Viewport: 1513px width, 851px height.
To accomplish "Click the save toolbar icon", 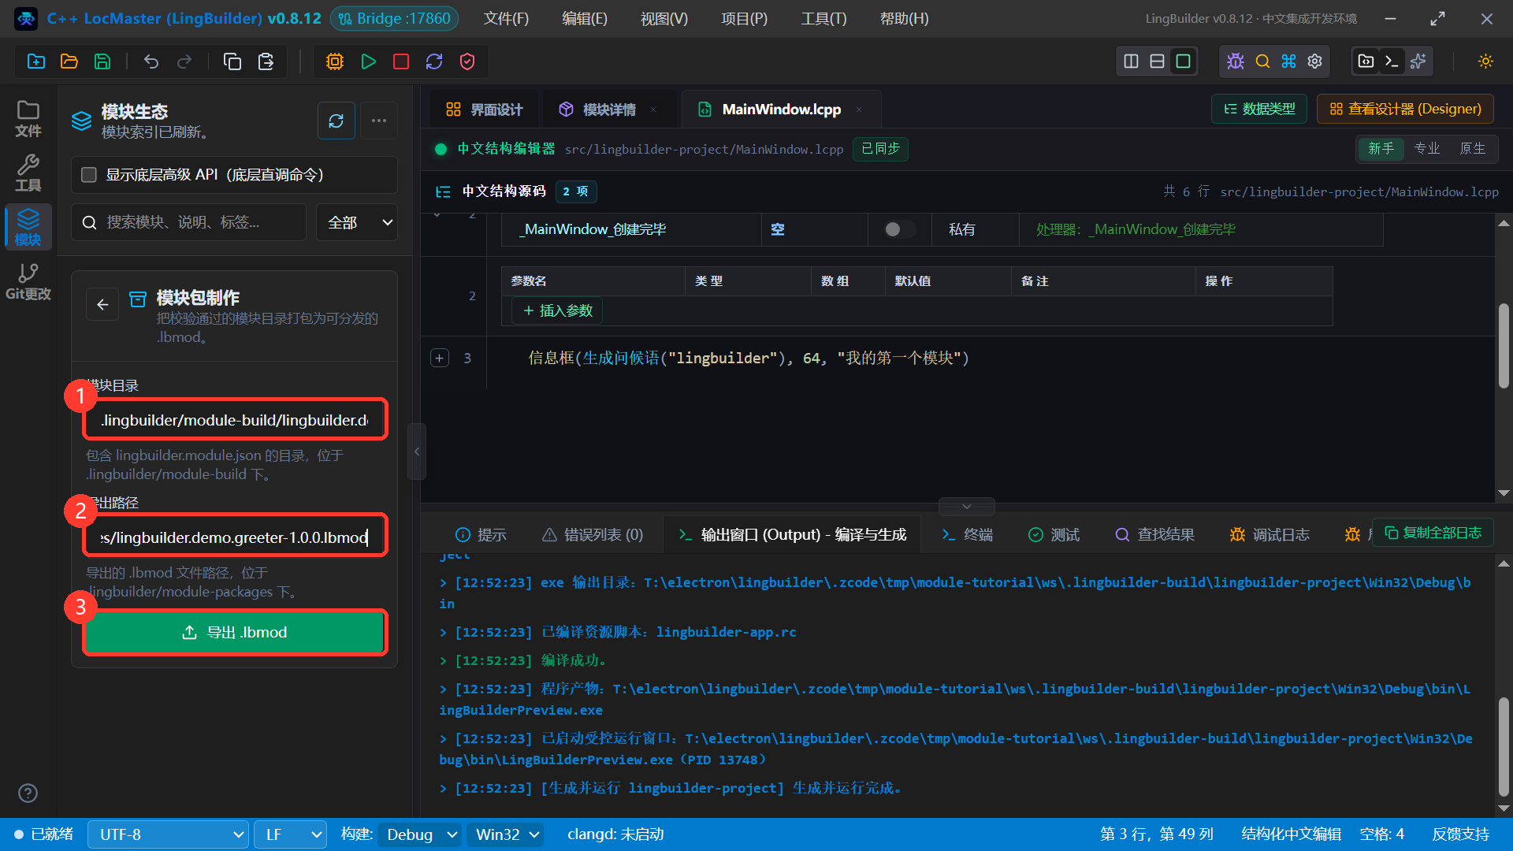I will 102,61.
